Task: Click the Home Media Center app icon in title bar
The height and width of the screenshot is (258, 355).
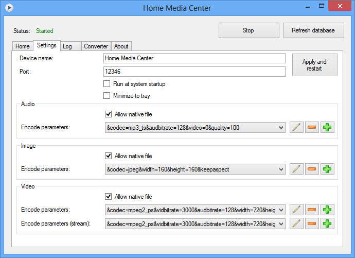Action: pos(9,8)
